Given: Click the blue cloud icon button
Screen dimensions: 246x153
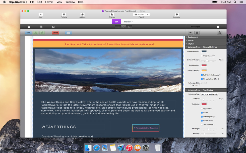Looking at the screenshot, I should [x=68, y=33].
